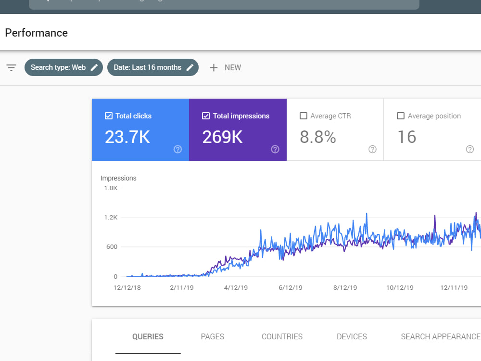
Task: Uncheck the Total impressions checkbox
Action: (x=206, y=116)
